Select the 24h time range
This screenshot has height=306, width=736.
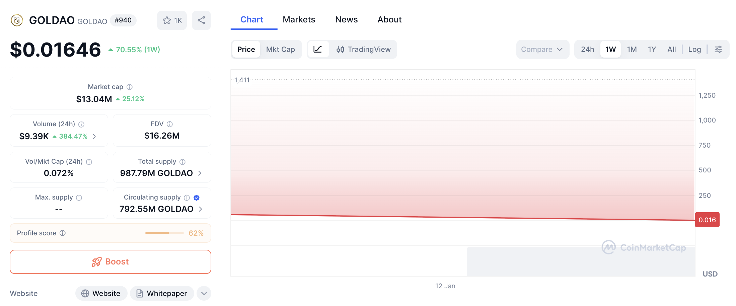pyautogui.click(x=587, y=50)
